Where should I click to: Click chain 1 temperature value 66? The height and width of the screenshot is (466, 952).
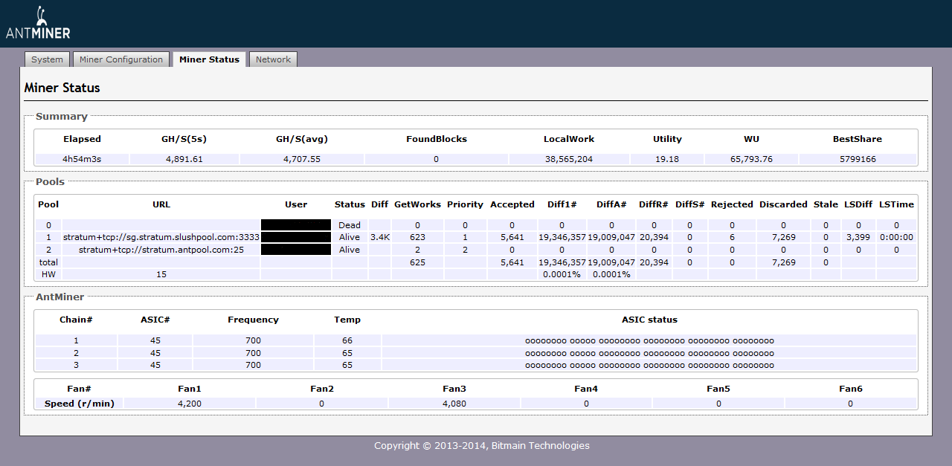click(x=347, y=341)
